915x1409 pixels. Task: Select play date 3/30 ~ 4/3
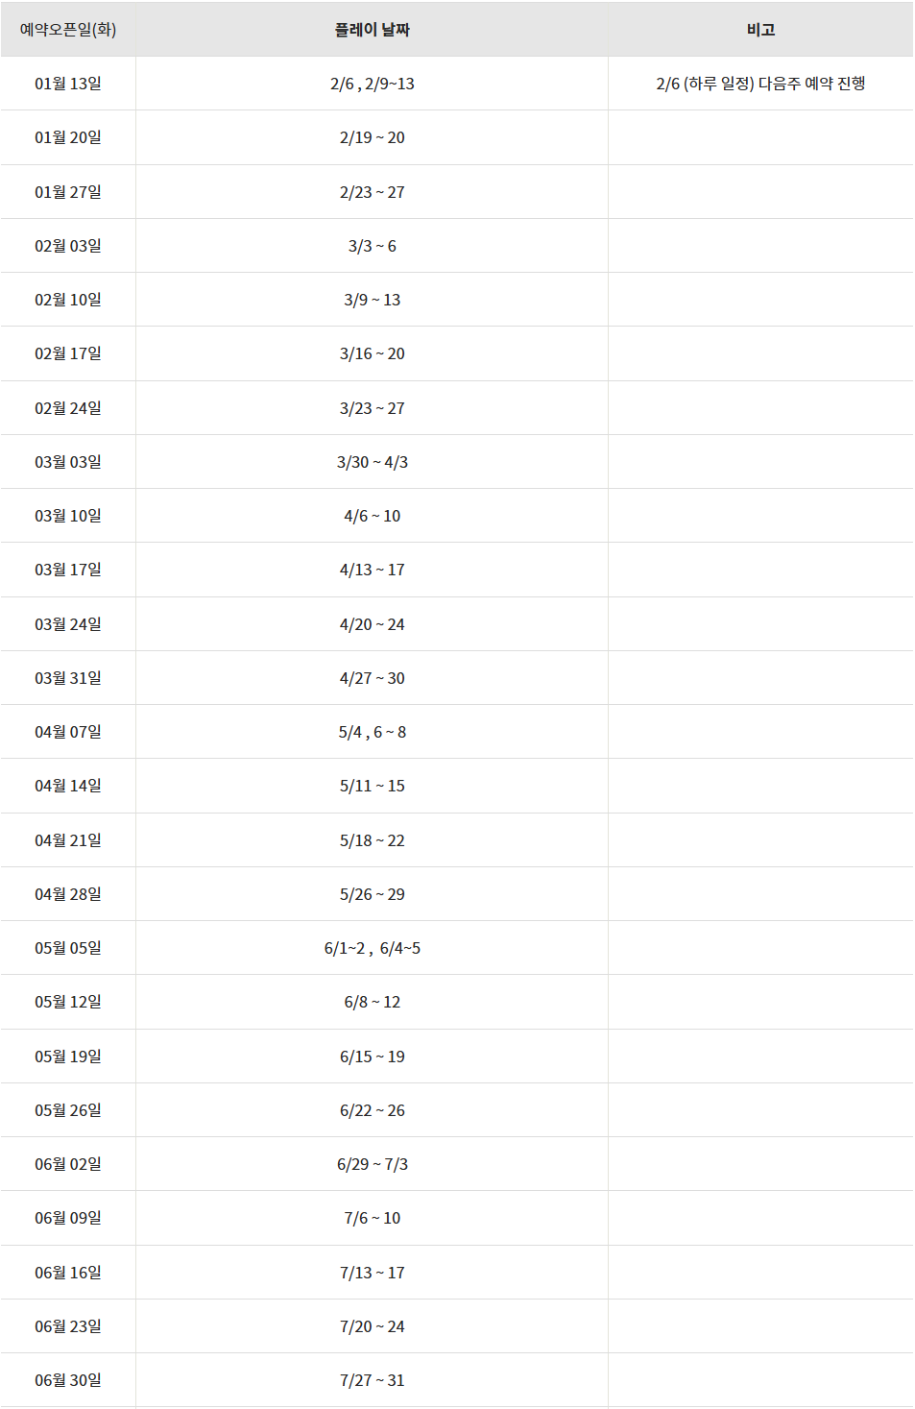pos(372,462)
